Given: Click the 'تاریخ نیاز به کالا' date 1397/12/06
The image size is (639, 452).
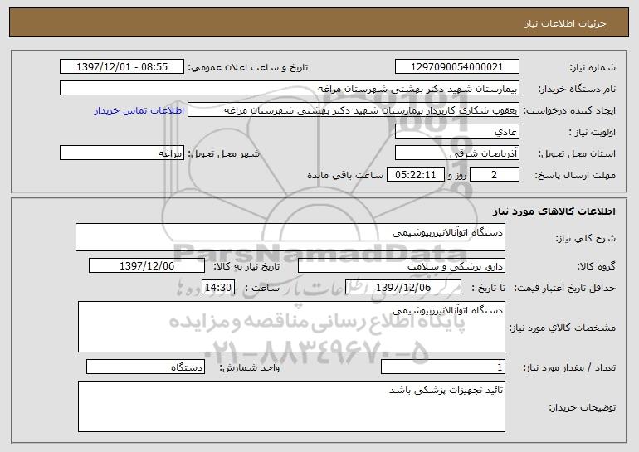Looking at the screenshot, I should (x=147, y=266).
